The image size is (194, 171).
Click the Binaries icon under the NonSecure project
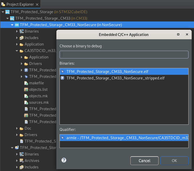pyautogui.click(x=21, y=31)
